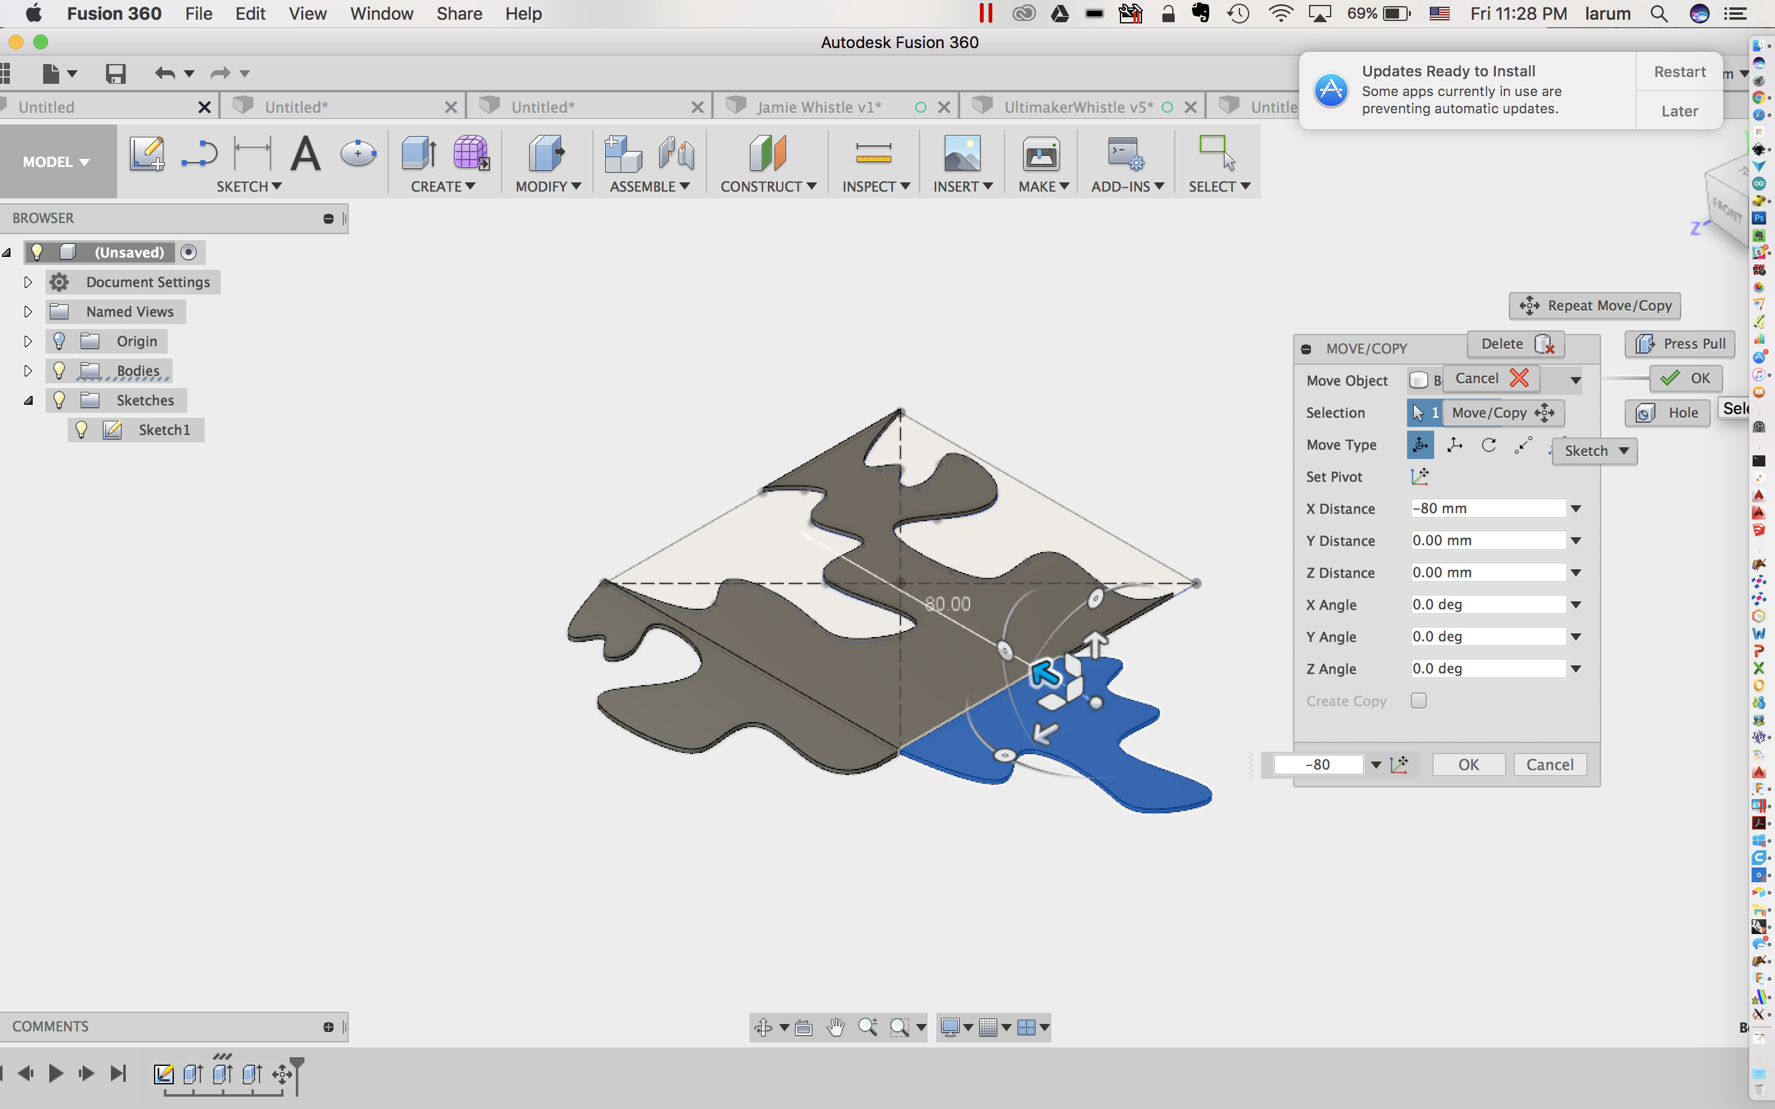This screenshot has width=1775, height=1109.
Task: Toggle visibility bulb of Bodies folder
Action: [x=59, y=370]
